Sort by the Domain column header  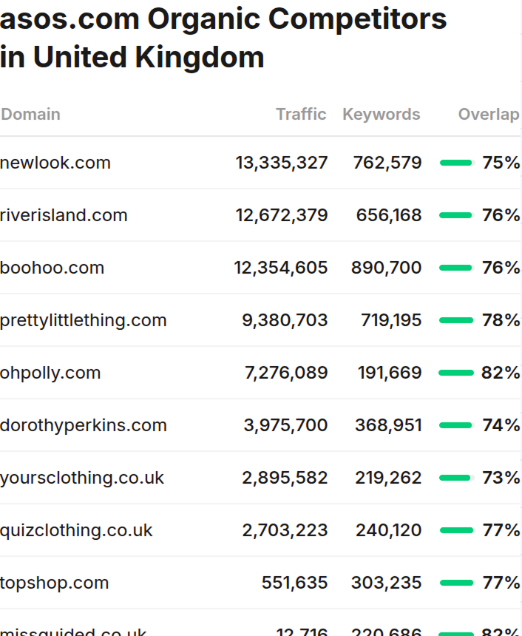[30, 114]
